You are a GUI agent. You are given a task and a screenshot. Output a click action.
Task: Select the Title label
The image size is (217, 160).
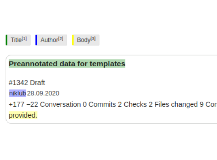(x=18, y=40)
